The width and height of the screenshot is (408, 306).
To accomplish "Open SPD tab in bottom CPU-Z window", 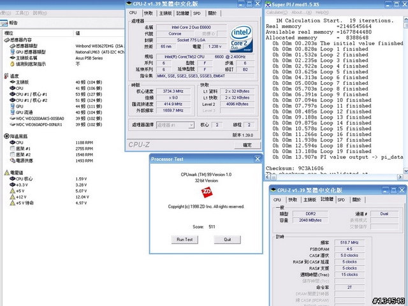I will pos(341,200).
